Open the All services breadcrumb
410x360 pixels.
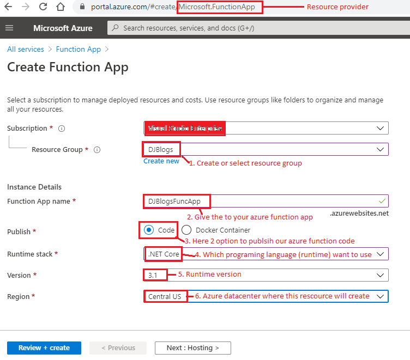(x=26, y=49)
